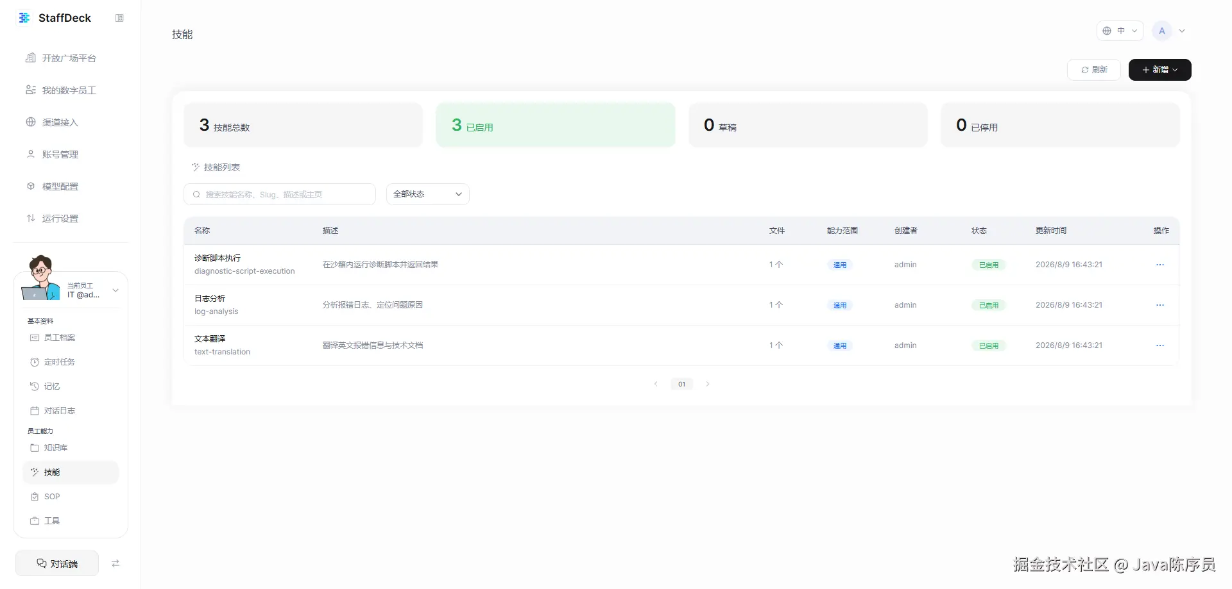Click file count 1个 in 日志分析 row

[776, 305]
